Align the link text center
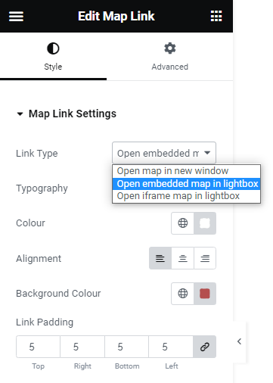This screenshot has width=273, height=383. (183, 258)
